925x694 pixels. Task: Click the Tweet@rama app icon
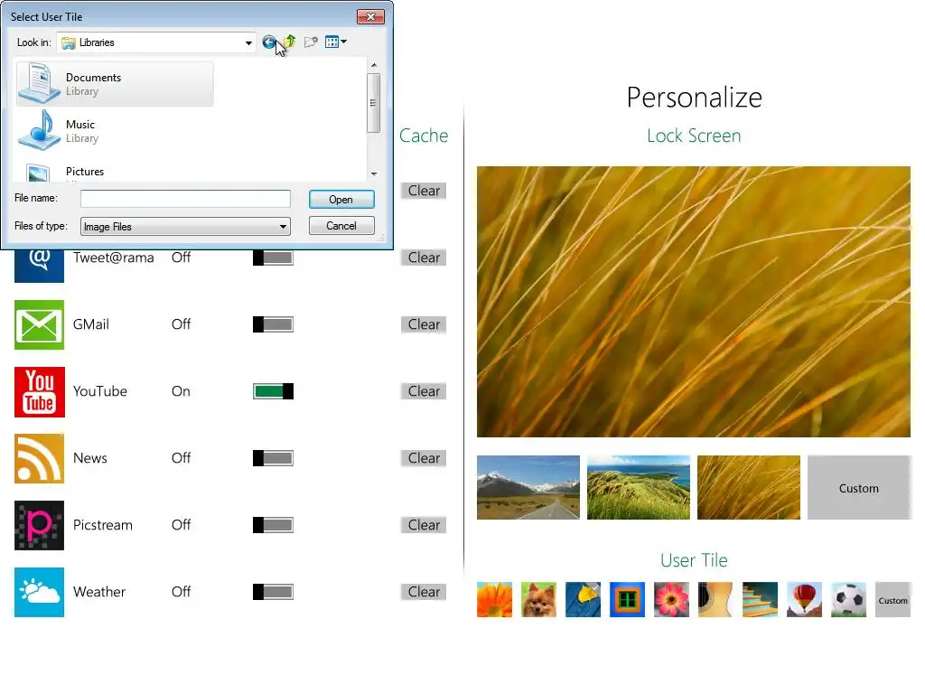[x=39, y=267]
